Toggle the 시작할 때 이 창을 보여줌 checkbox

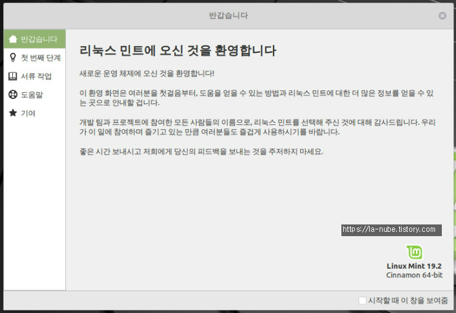pos(362,301)
